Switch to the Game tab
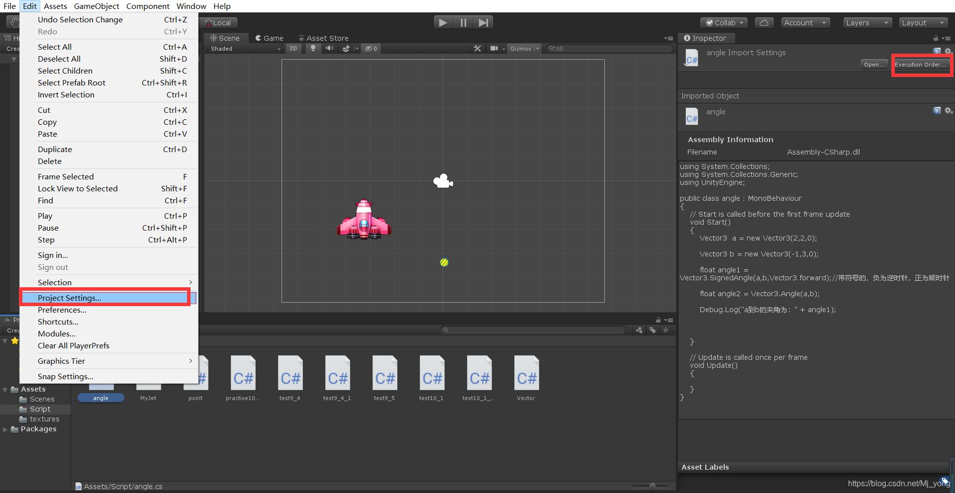955x493 pixels. pos(269,38)
